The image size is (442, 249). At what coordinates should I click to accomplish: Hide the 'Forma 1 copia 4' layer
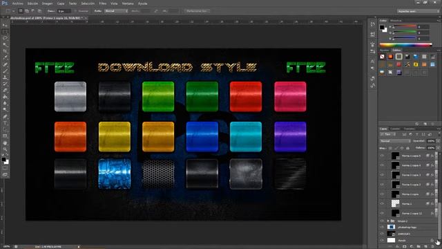[382, 165]
